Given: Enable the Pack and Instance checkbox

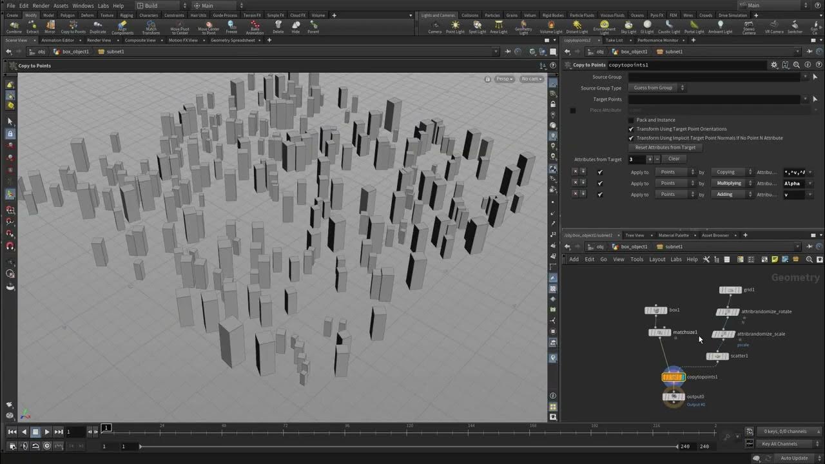Looking at the screenshot, I should pos(631,120).
